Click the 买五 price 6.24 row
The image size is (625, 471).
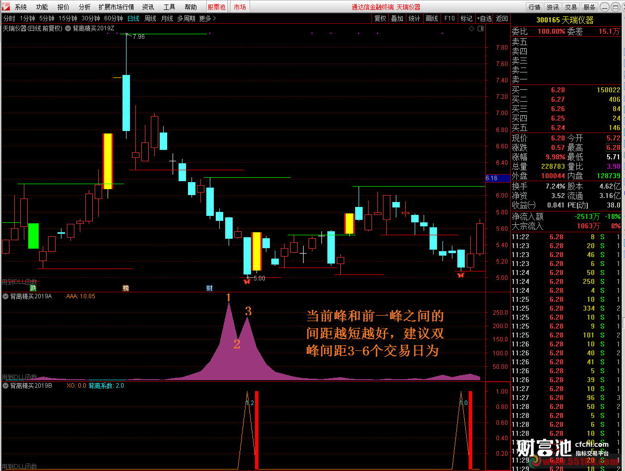[x=566, y=128]
